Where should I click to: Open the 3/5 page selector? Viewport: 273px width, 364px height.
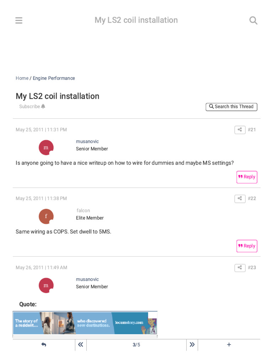(136, 345)
